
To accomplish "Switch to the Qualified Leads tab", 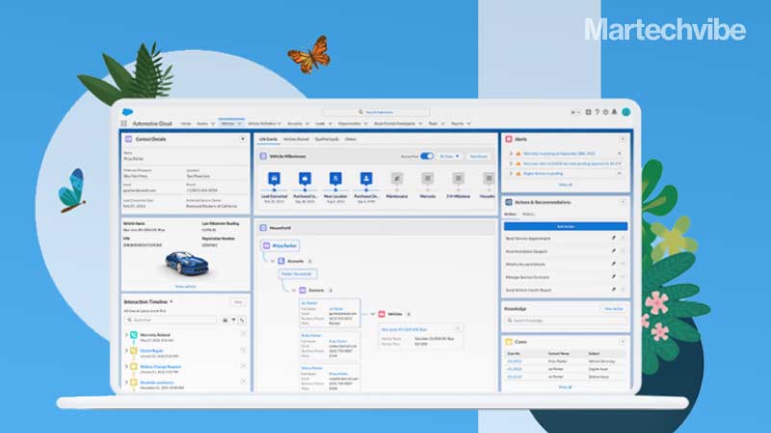I will [x=327, y=140].
